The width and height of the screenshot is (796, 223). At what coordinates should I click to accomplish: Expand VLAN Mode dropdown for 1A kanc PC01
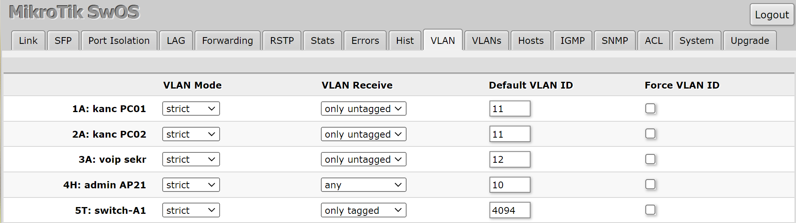tap(191, 109)
